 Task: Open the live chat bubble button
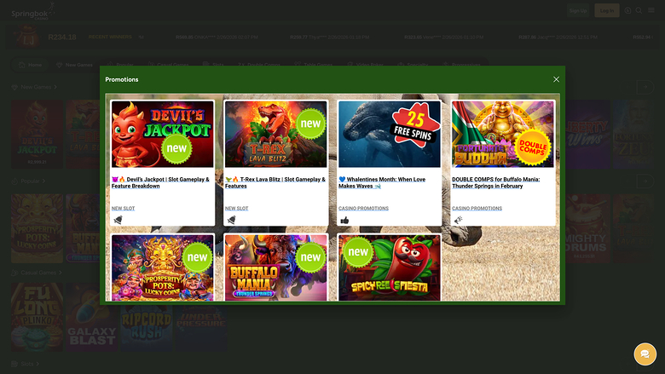pyautogui.click(x=645, y=354)
